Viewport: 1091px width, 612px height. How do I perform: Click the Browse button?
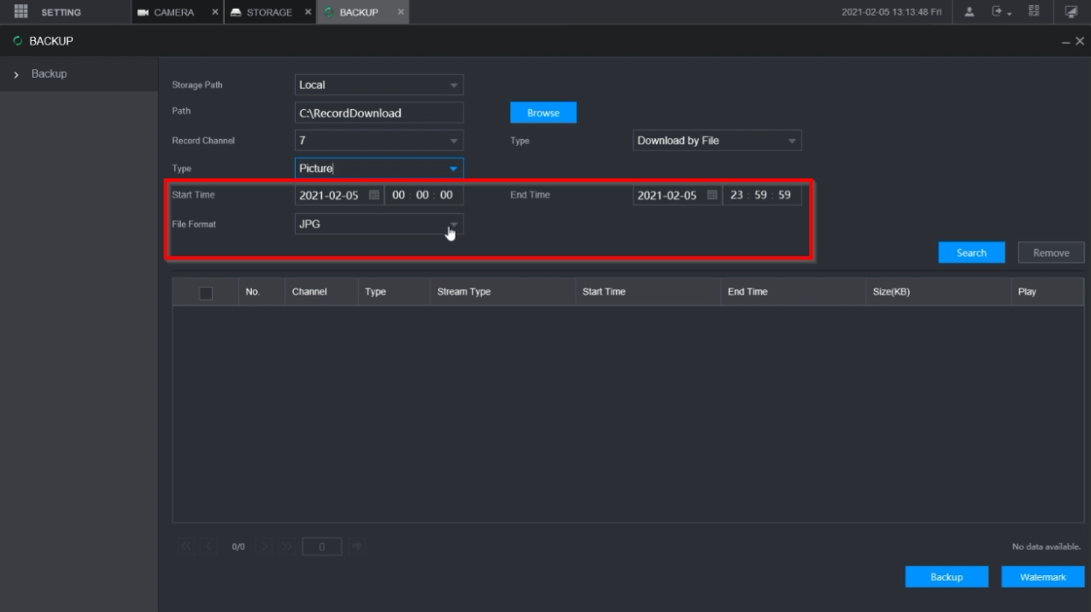(x=542, y=113)
